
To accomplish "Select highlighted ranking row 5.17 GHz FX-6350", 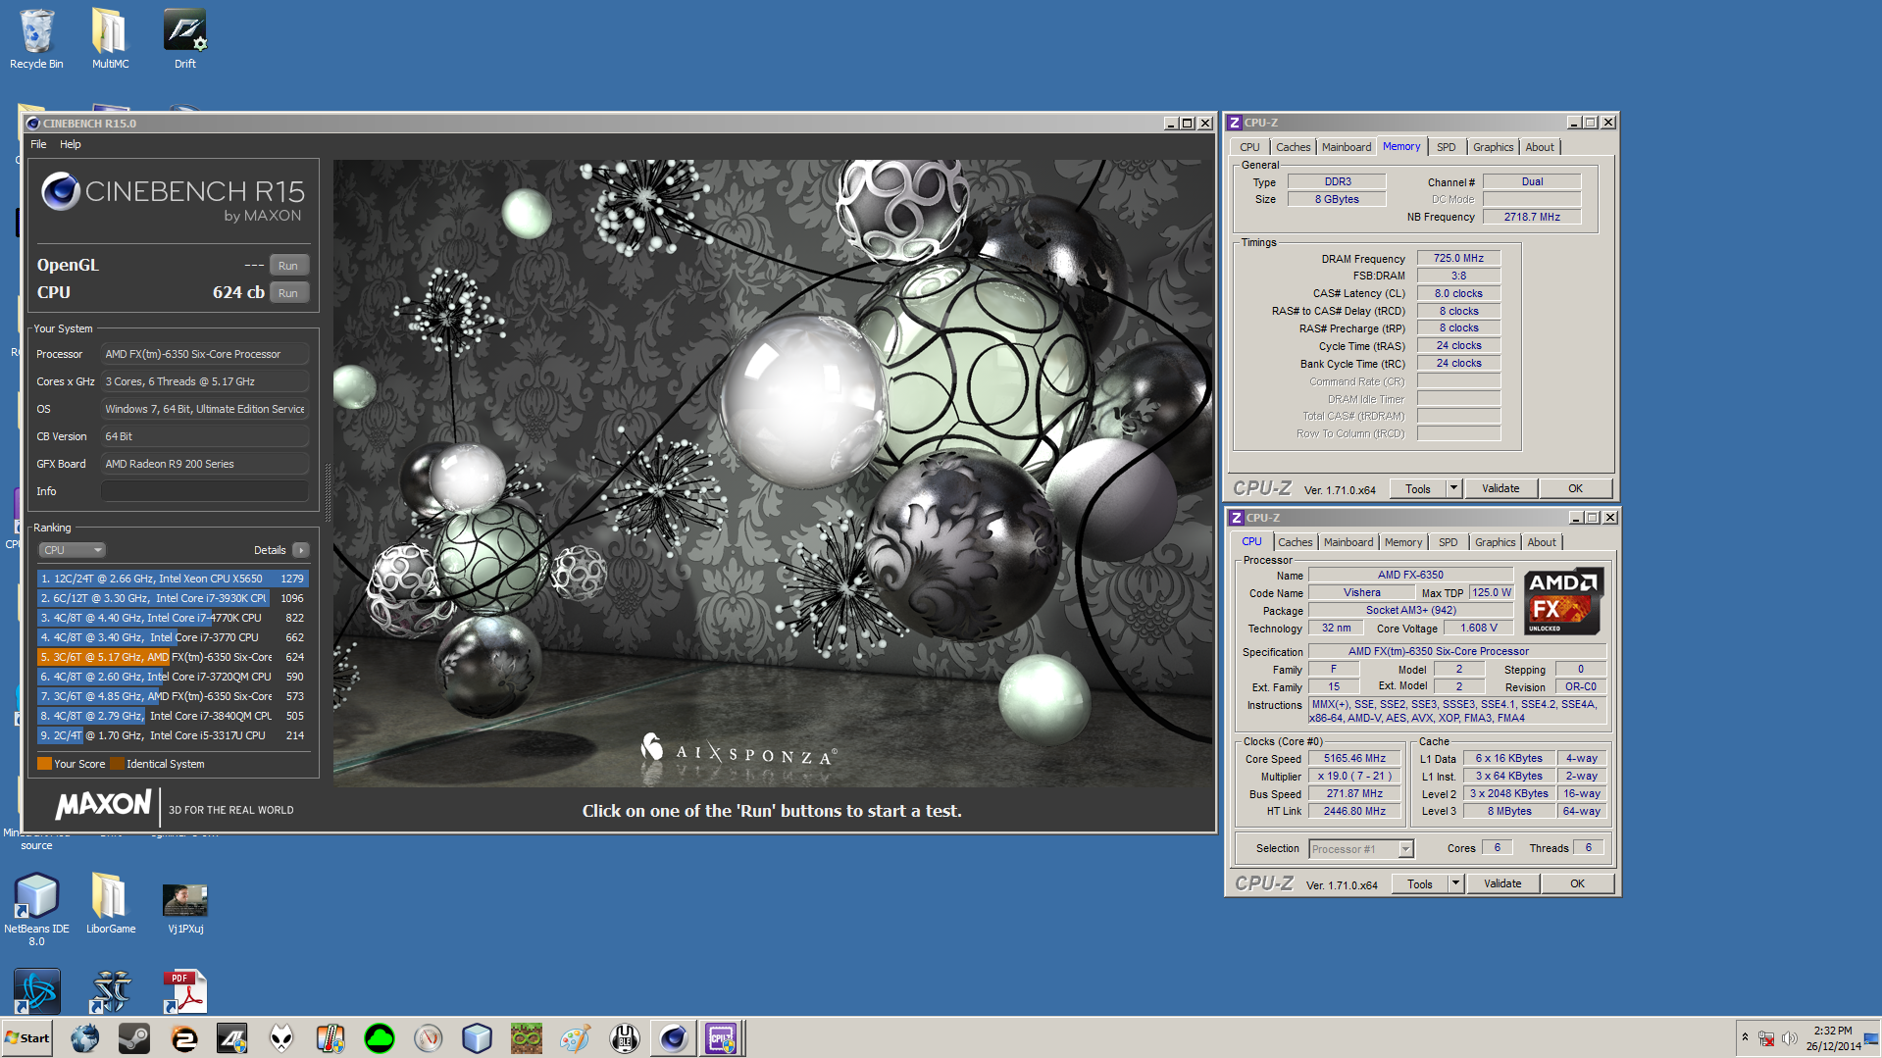I will pos(173,657).
